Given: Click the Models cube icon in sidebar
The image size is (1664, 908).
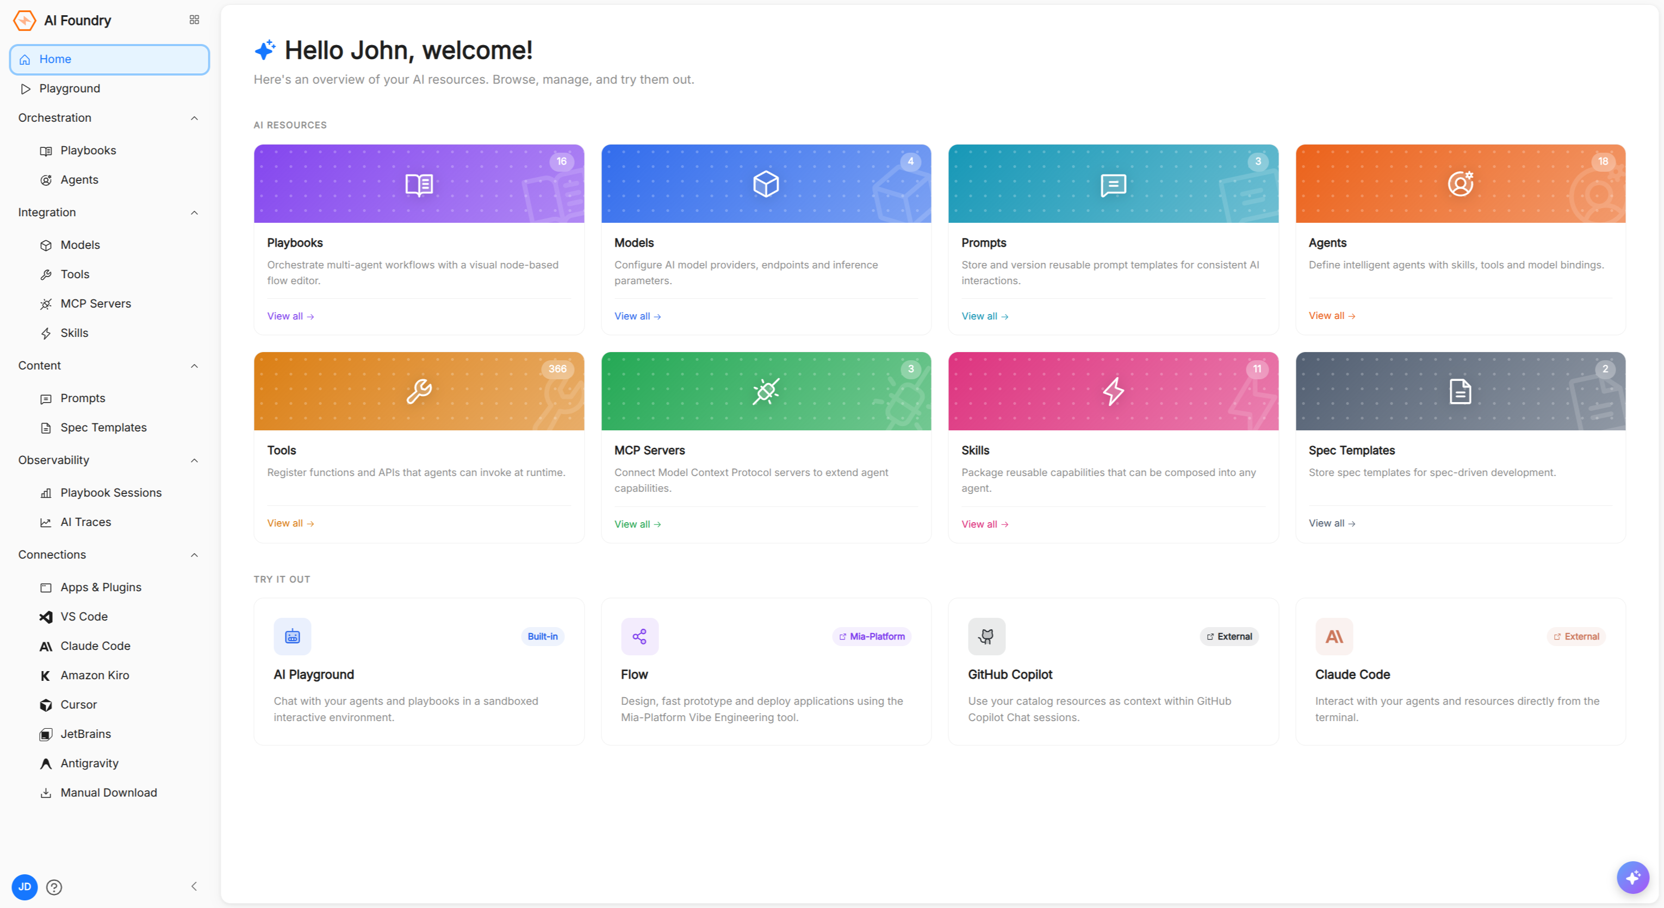Looking at the screenshot, I should [x=46, y=245].
